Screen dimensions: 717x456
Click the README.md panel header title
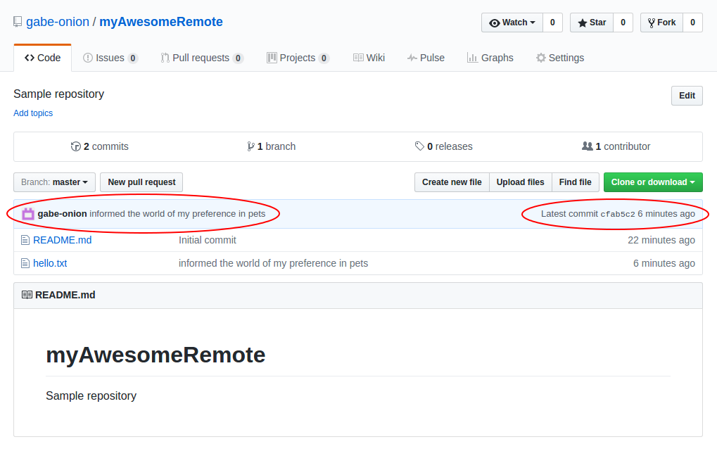click(65, 295)
